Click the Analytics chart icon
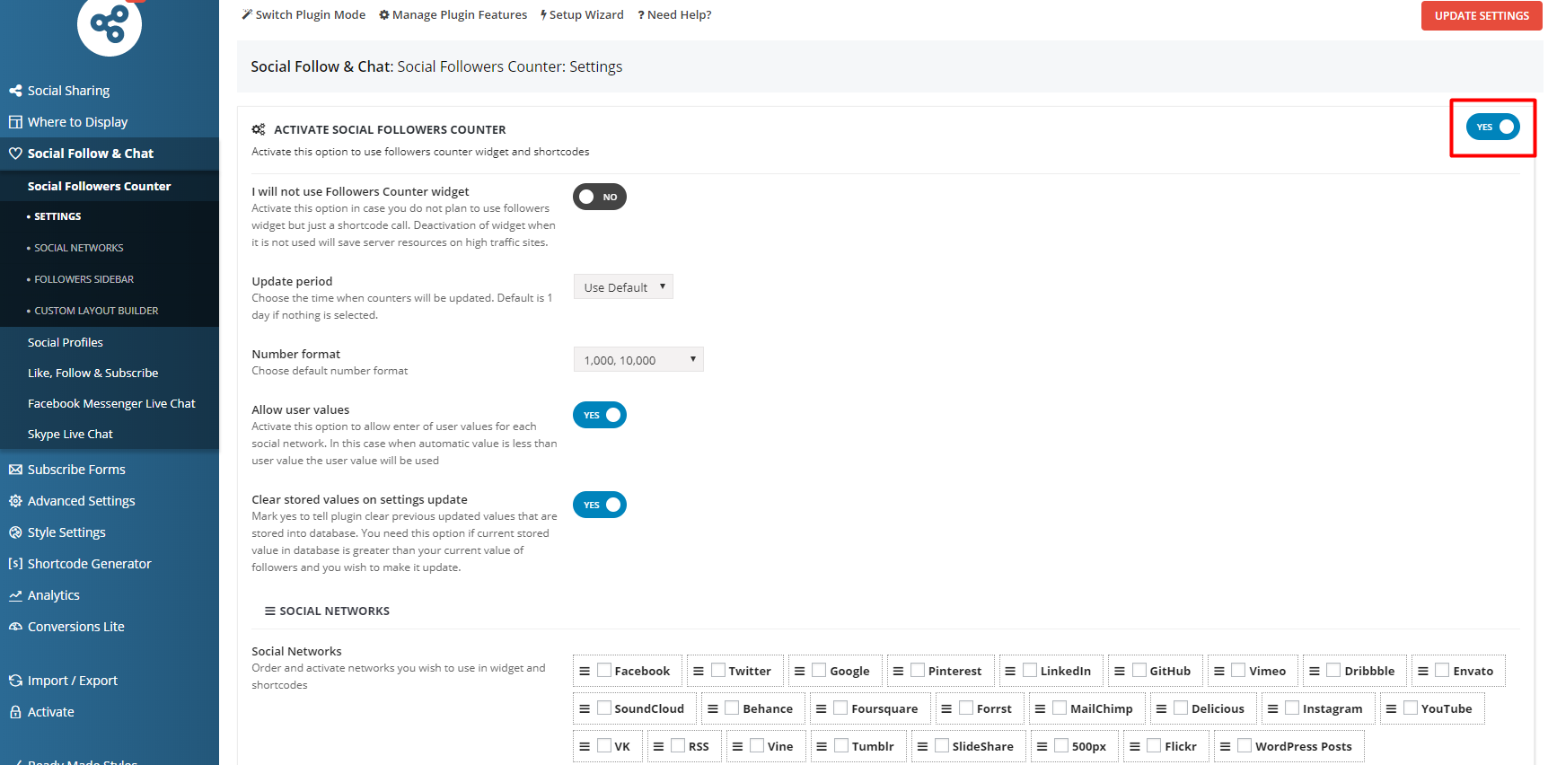 click(15, 595)
